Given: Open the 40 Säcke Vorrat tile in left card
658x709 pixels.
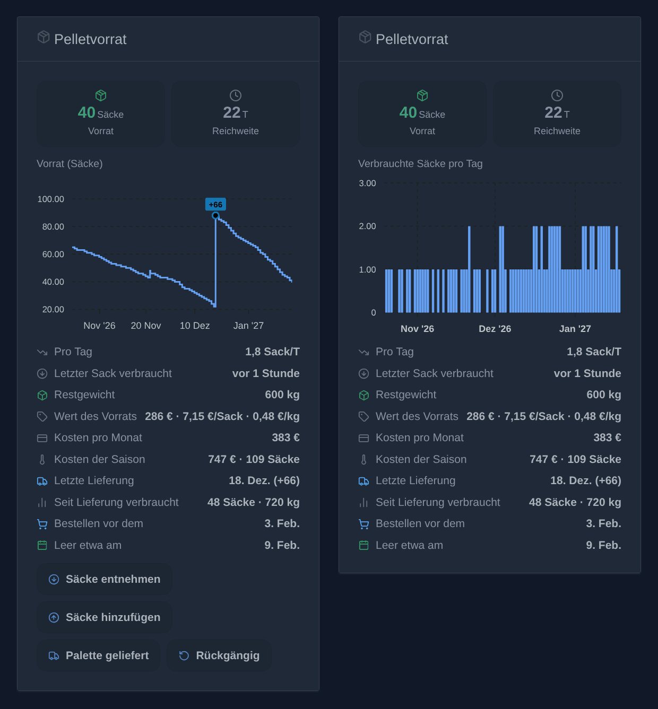Looking at the screenshot, I should click(101, 113).
